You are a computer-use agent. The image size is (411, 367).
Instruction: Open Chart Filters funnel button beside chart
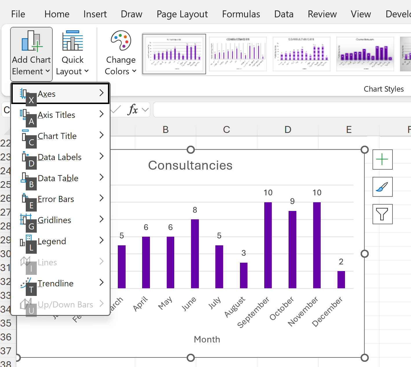(382, 214)
